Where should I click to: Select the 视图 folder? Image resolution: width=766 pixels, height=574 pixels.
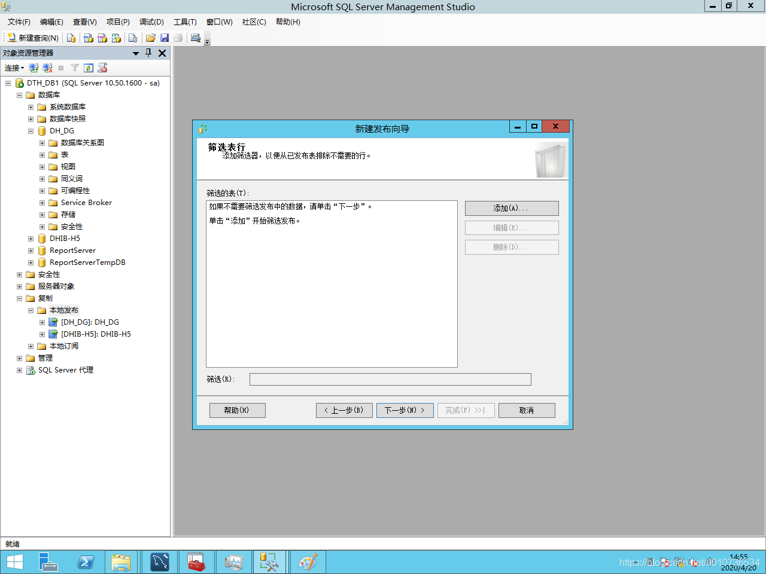coord(68,167)
